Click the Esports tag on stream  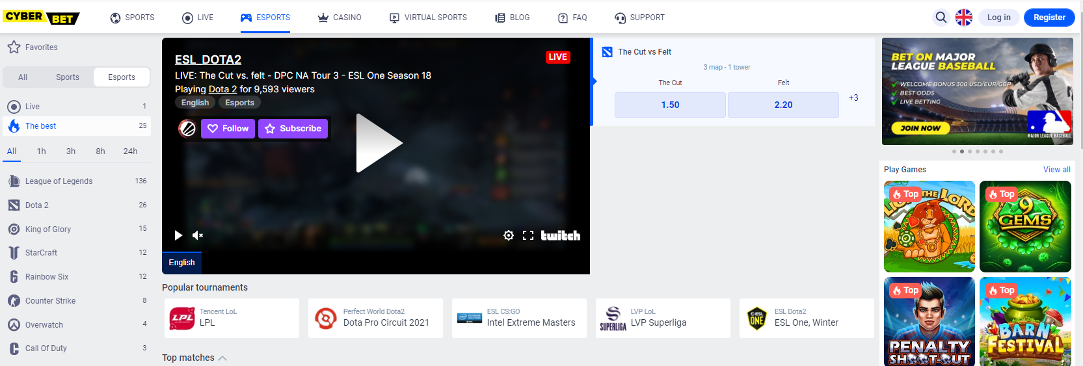[x=239, y=103]
